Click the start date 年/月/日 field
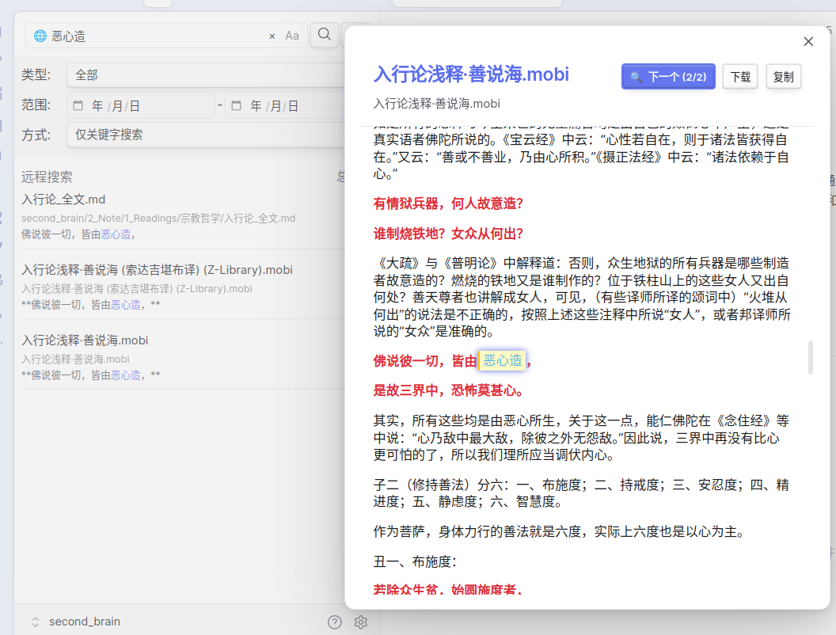 point(141,105)
